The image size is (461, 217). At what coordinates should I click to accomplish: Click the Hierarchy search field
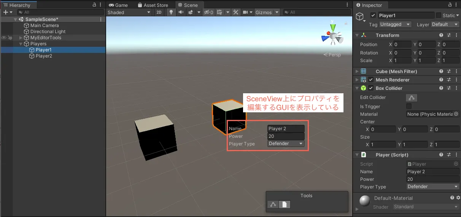pyautogui.click(x=60, y=12)
